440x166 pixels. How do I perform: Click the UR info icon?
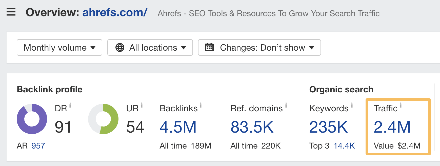click(x=142, y=105)
